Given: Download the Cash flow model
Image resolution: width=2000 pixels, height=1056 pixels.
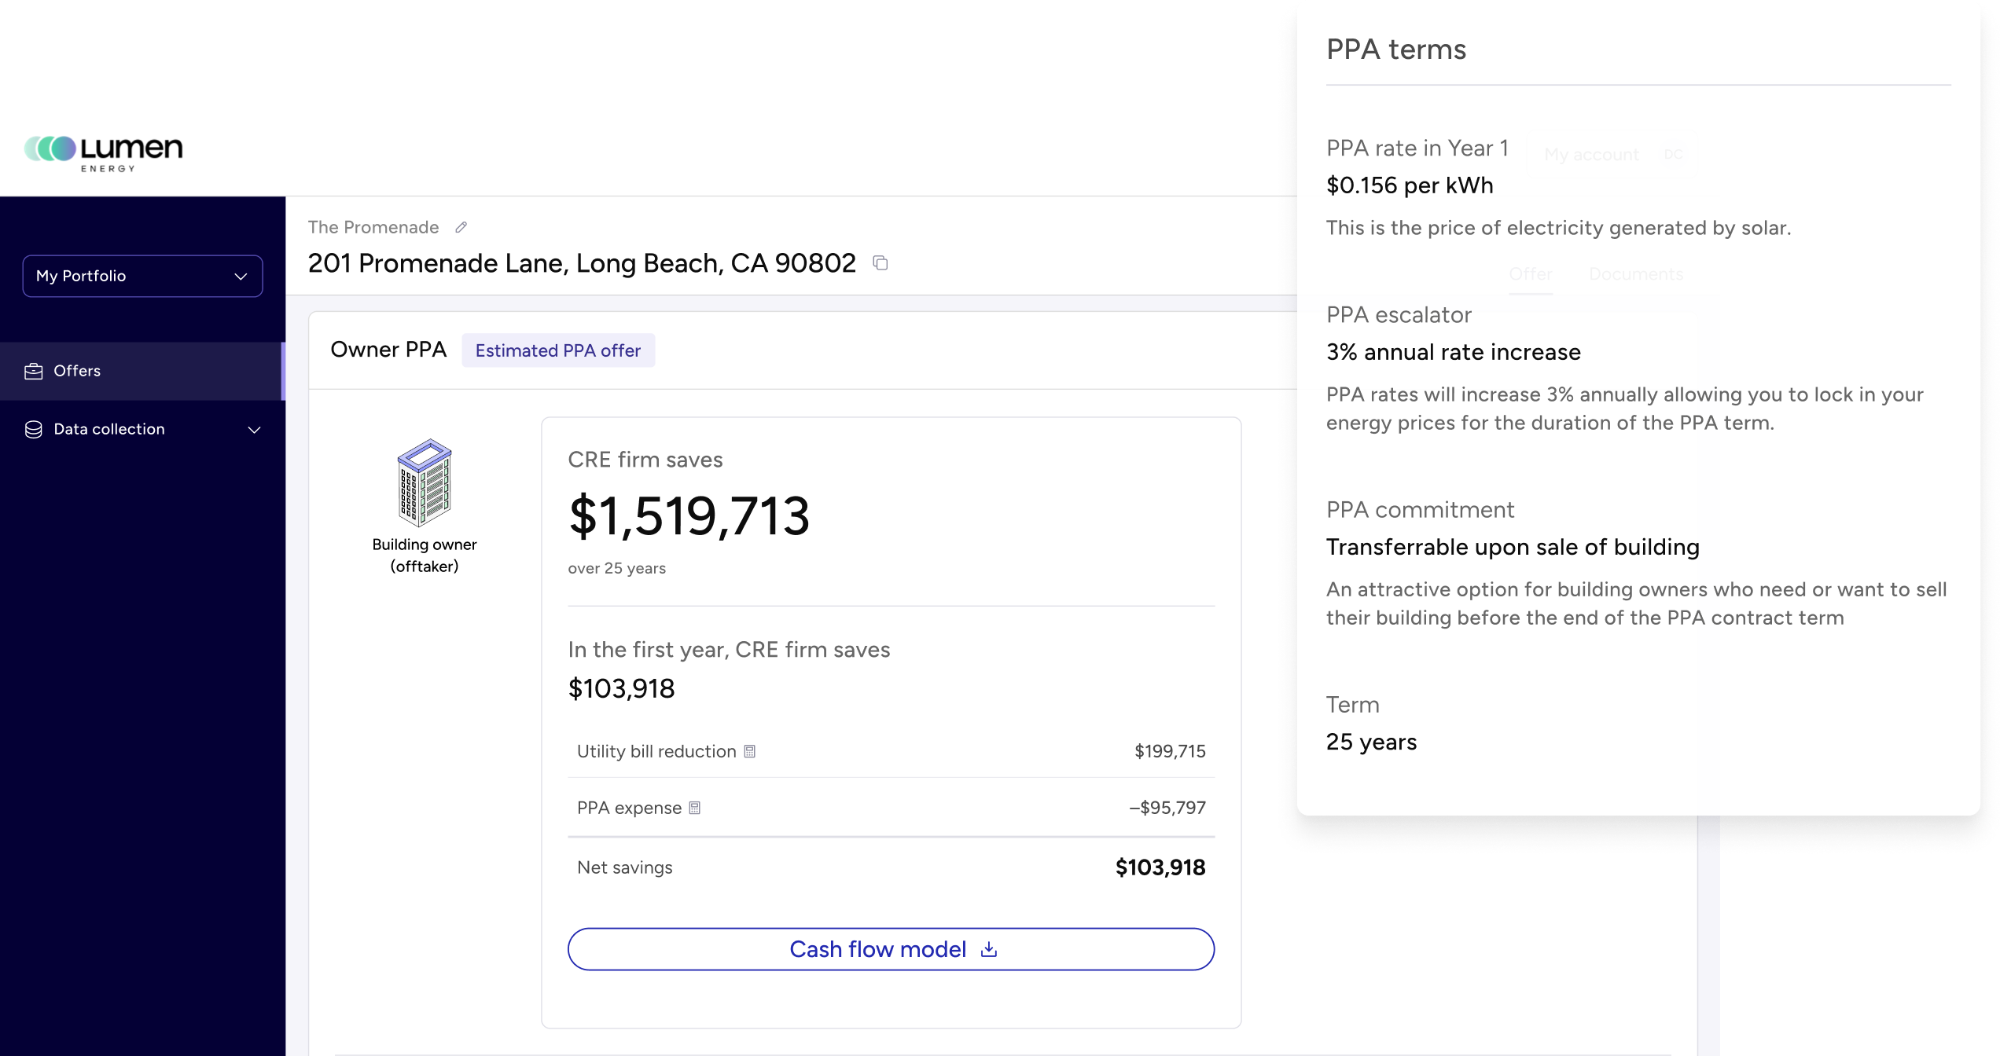Looking at the screenshot, I should pos(877,949).
